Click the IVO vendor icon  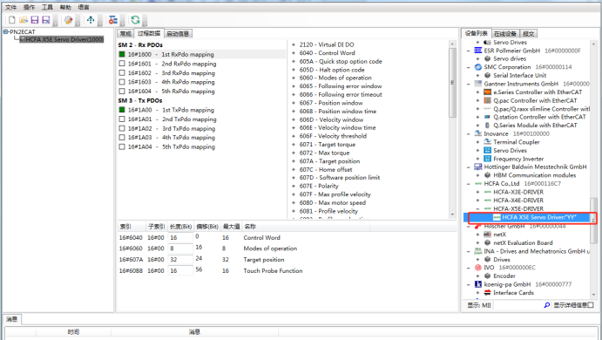click(478, 268)
